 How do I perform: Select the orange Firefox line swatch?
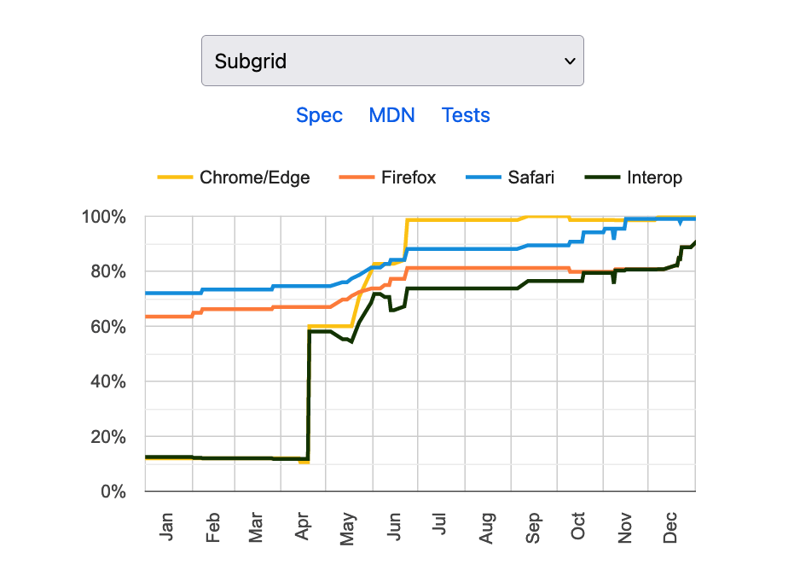[x=356, y=178]
